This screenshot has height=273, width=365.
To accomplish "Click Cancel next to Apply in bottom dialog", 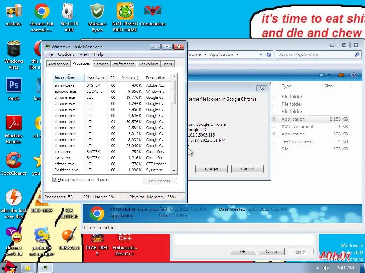I will (x=271, y=251).
